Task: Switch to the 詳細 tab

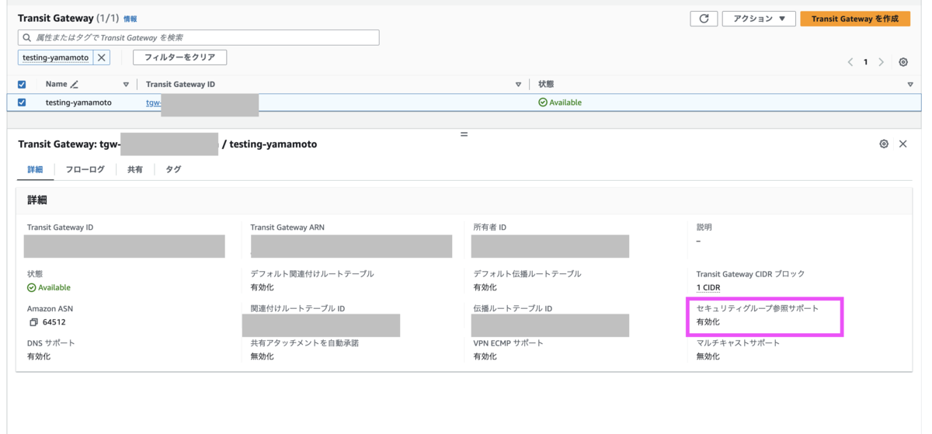Action: pos(35,169)
